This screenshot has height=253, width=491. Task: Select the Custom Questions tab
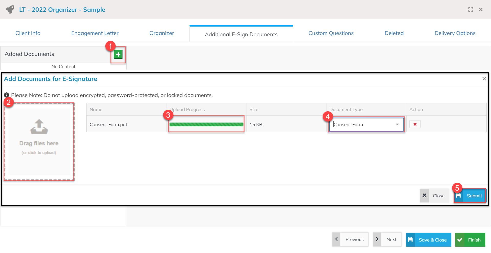331,33
